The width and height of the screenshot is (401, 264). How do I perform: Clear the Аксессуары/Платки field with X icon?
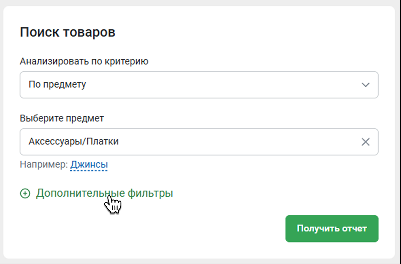[x=365, y=142]
